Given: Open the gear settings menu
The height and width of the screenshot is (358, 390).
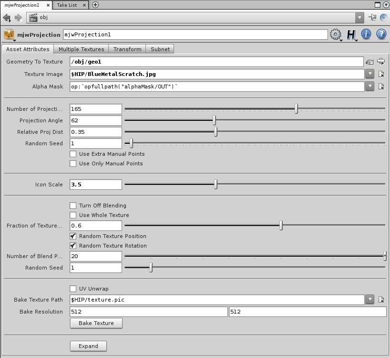Looking at the screenshot, I should point(336,34).
